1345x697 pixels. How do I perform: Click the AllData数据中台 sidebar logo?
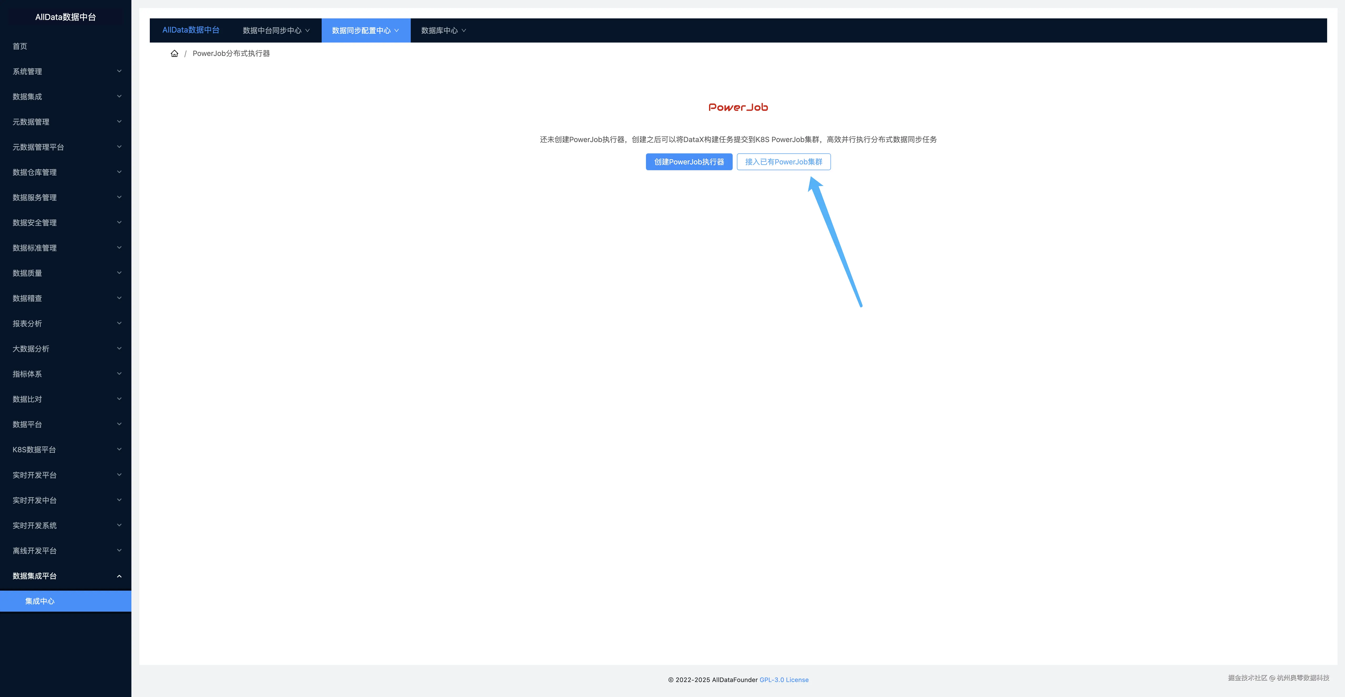click(x=65, y=17)
